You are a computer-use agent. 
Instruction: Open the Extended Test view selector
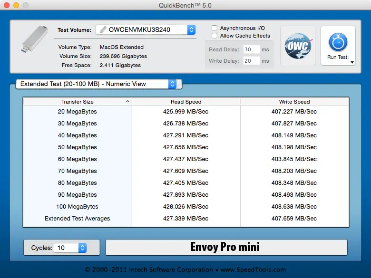coord(98,84)
